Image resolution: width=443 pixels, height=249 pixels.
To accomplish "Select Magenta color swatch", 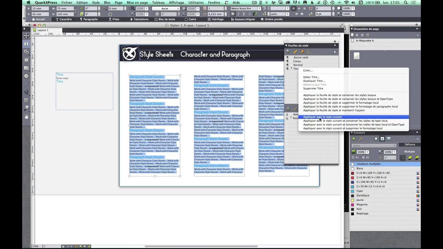I will tap(385, 204).
